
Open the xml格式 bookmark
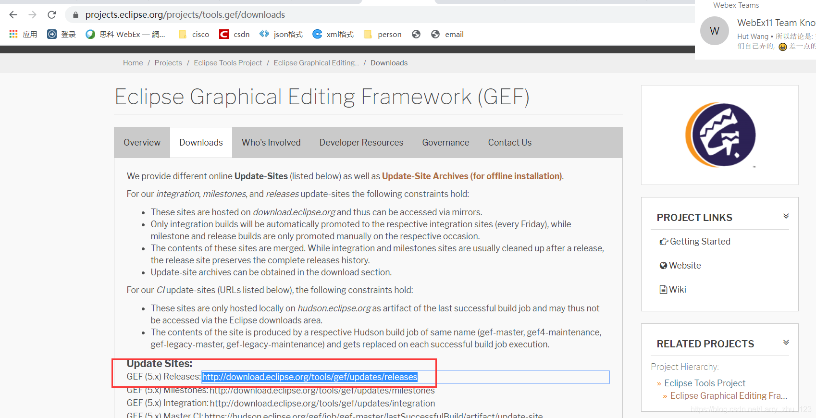333,34
